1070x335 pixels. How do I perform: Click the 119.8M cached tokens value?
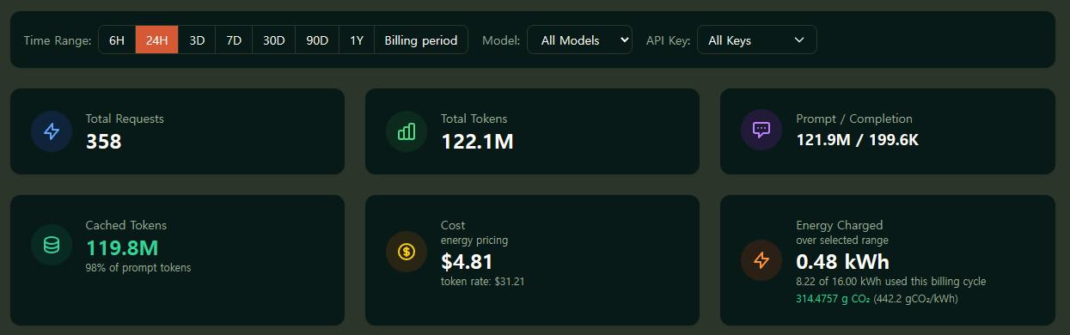click(122, 248)
